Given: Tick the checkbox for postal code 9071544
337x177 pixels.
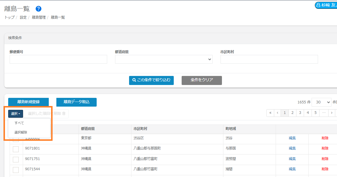Looking at the screenshot, I should pos(16,170).
